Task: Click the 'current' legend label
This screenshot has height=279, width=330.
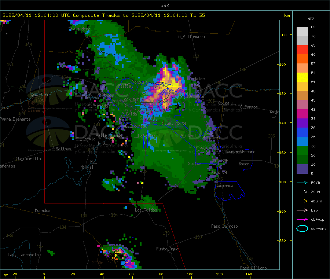Action: point(319,228)
